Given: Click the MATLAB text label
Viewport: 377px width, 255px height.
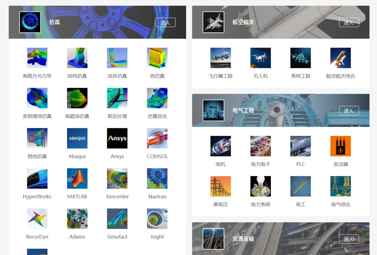Looking at the screenshot, I should pyautogui.click(x=77, y=196).
